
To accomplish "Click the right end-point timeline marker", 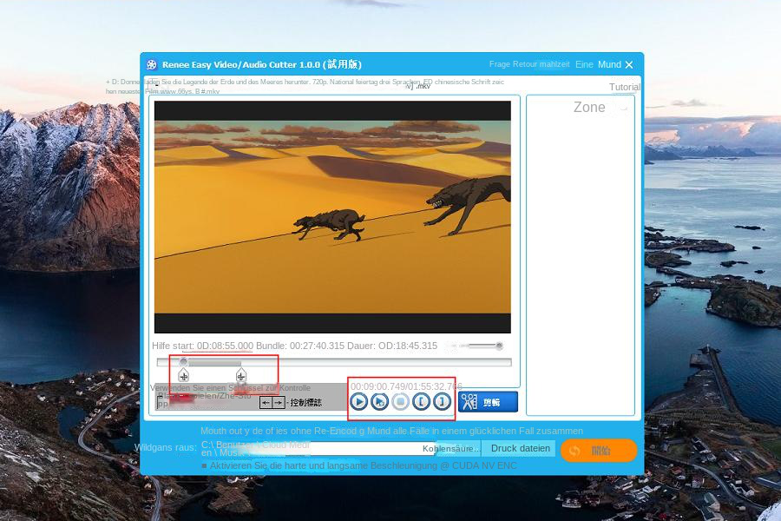I will [241, 375].
